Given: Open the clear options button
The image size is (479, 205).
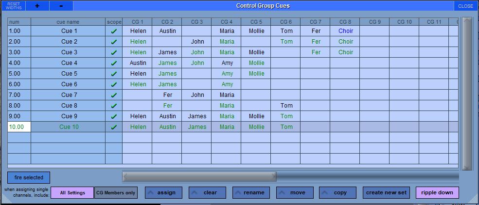Looking at the screenshot, I should 208,192.
